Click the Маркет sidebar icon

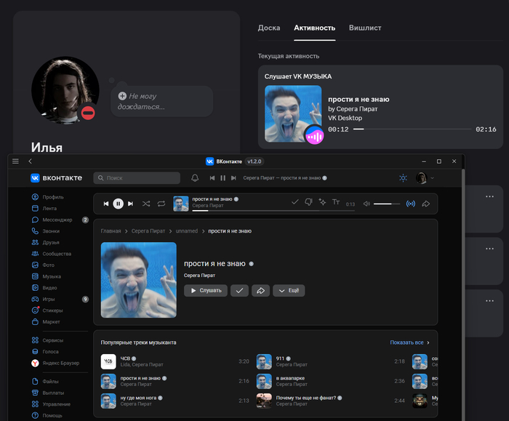(x=35, y=321)
